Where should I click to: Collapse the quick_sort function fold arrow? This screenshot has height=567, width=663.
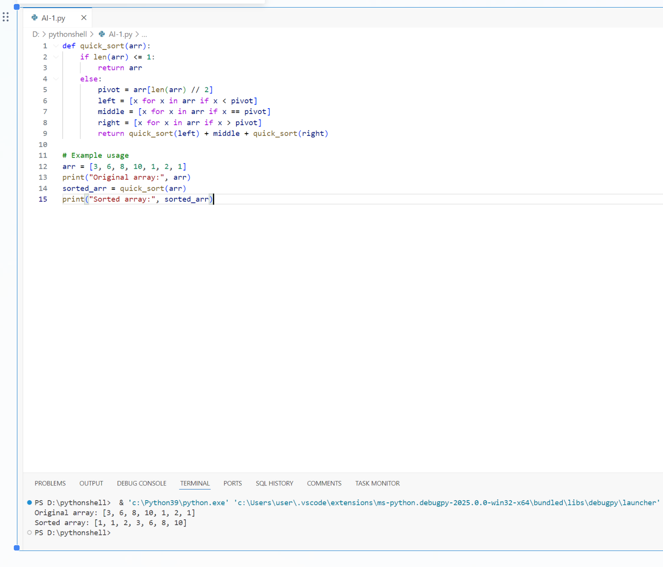(x=56, y=46)
